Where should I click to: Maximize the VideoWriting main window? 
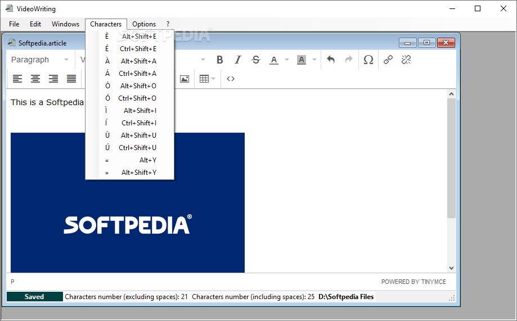point(478,8)
